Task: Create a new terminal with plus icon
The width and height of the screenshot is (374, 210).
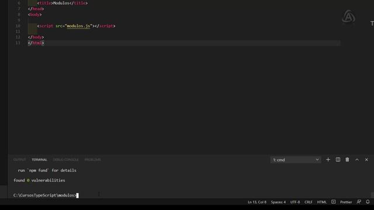Action: (328, 160)
